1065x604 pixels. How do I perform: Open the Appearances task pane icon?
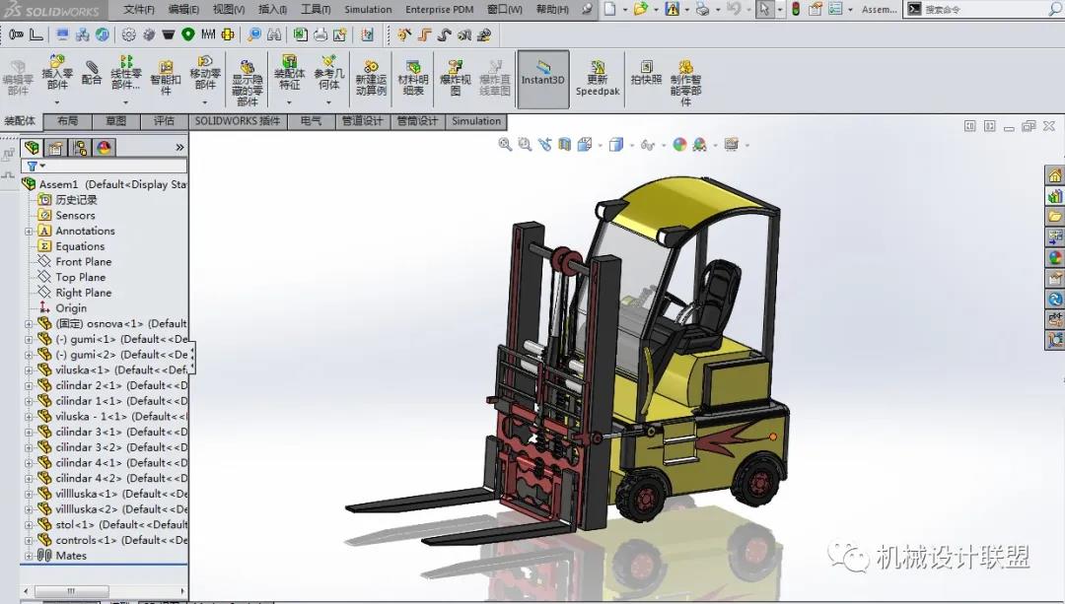point(1055,257)
